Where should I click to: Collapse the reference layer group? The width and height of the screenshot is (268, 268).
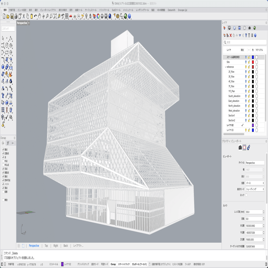click(x=226, y=67)
